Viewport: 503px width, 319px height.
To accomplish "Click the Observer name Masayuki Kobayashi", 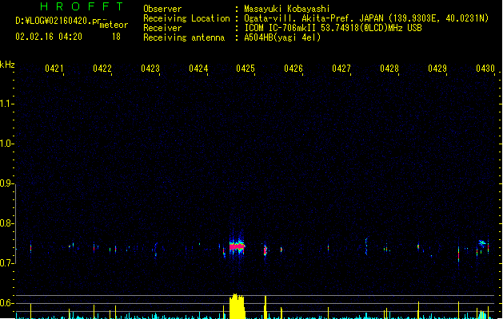I will [x=287, y=9].
